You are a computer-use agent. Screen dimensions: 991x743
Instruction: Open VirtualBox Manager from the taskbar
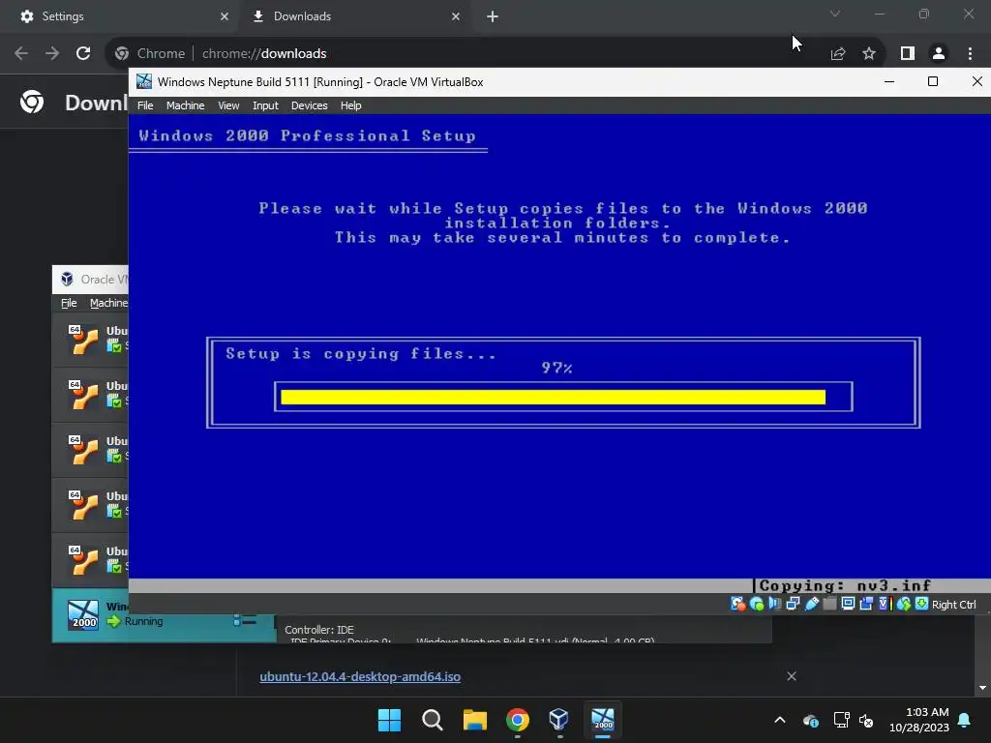point(560,720)
